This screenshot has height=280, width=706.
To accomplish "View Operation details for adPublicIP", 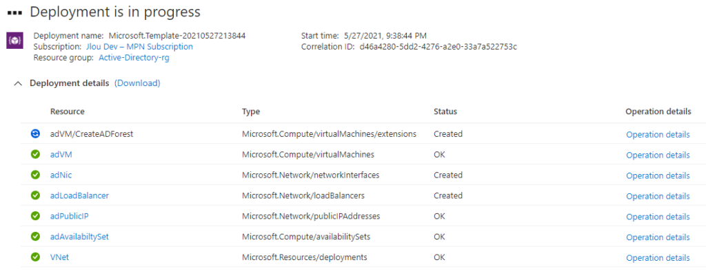I will (x=658, y=217).
